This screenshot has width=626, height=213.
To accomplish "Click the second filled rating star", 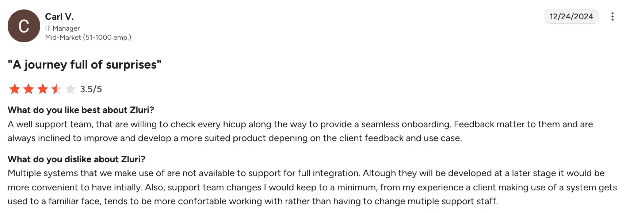I will 28,89.
